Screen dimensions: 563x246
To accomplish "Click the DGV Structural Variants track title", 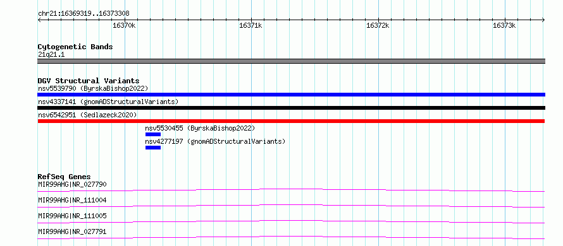I will (89, 81).
